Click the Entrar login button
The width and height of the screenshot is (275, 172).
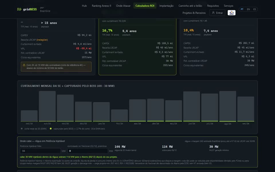tap(217, 13)
